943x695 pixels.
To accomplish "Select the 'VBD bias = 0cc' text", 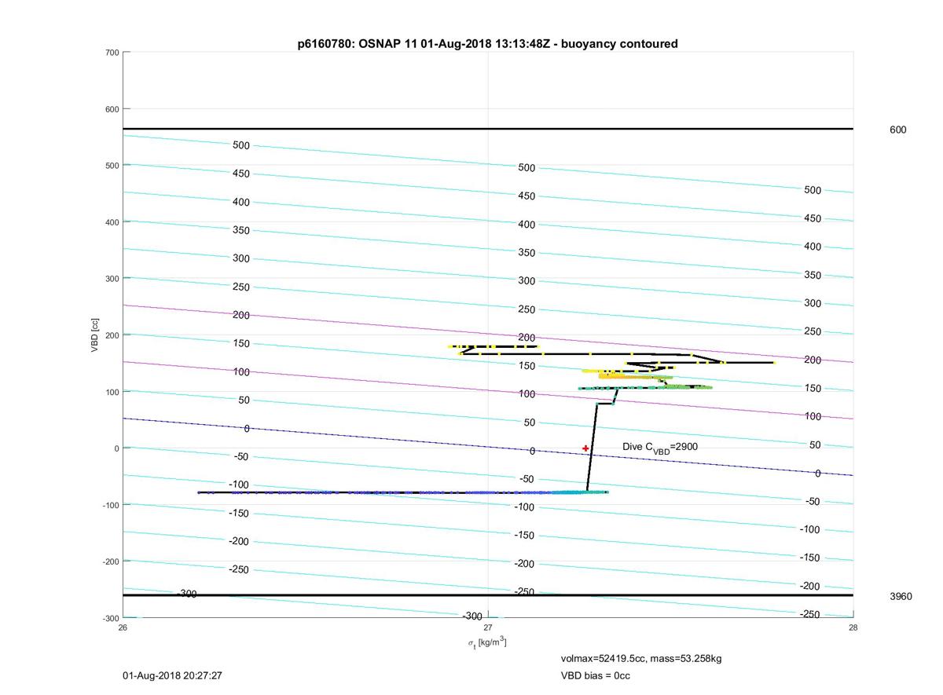I will (595, 675).
